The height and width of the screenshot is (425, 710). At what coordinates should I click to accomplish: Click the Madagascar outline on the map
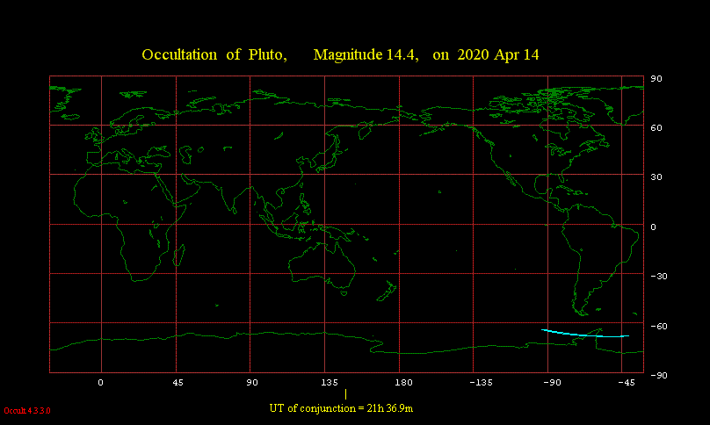(x=179, y=256)
